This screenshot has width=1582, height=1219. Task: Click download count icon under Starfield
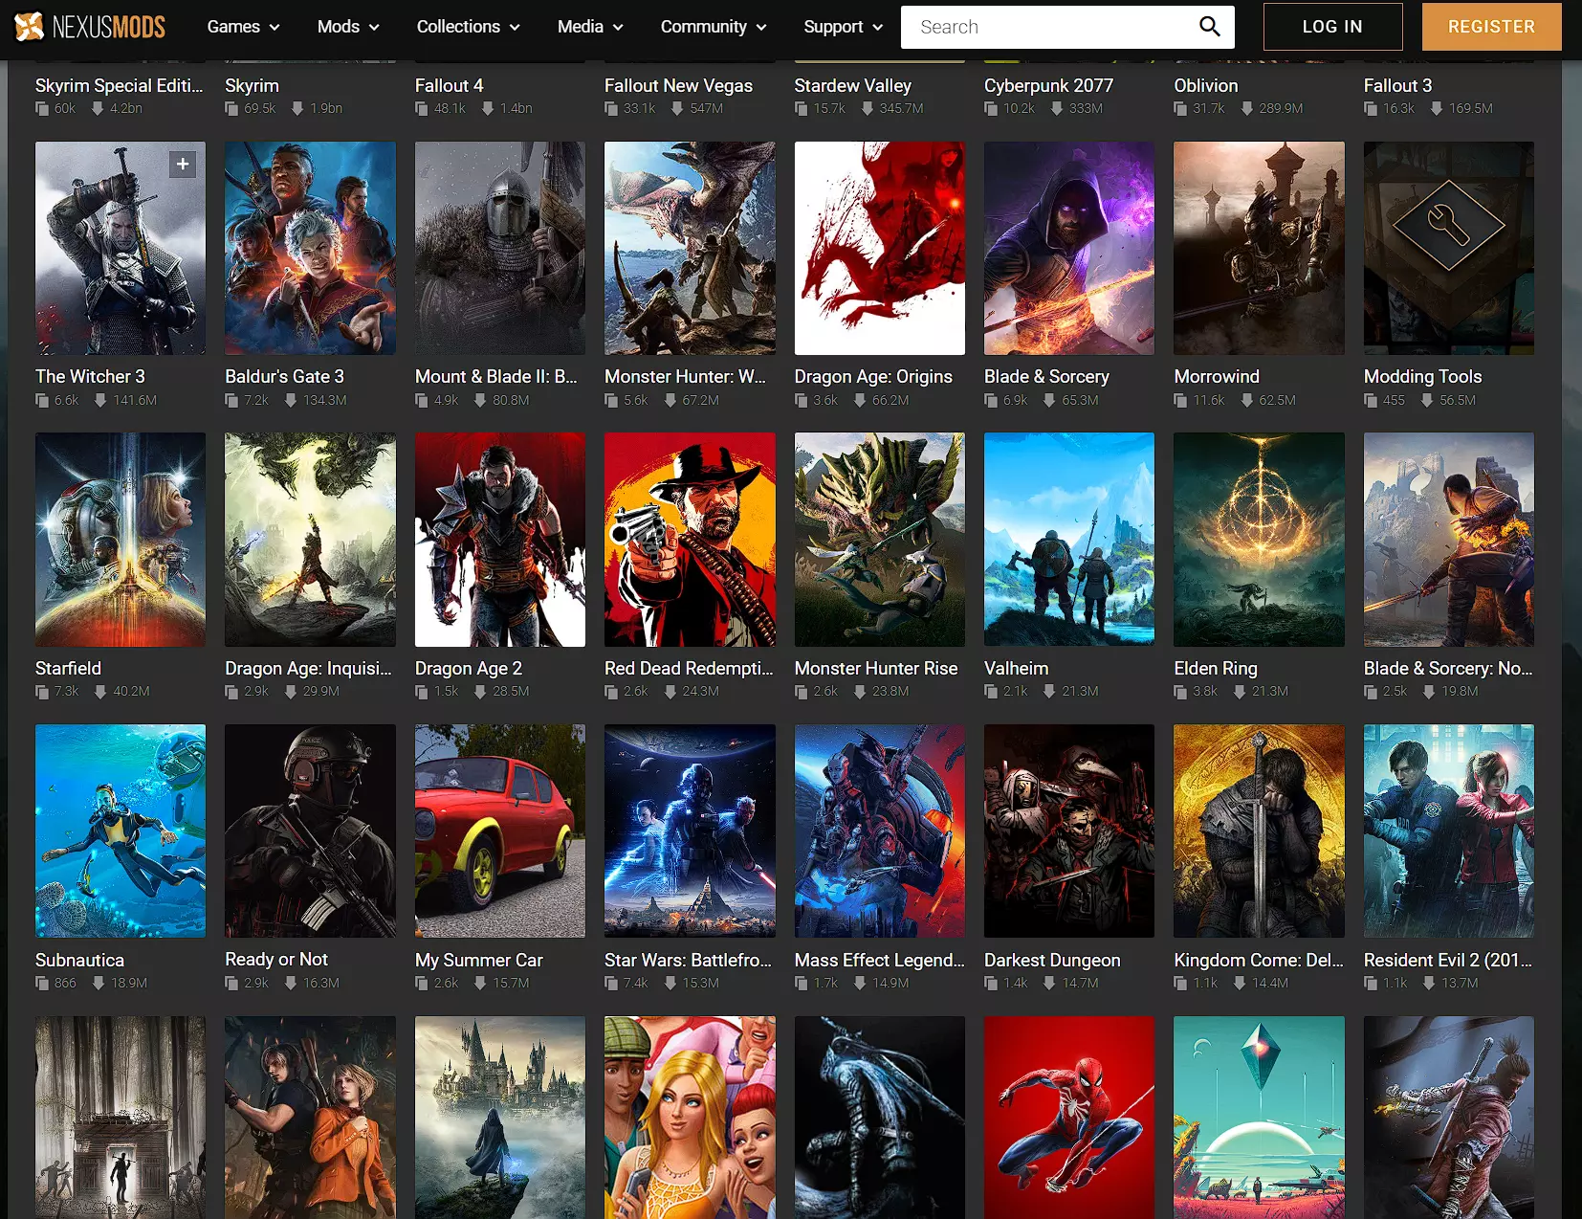point(100,692)
